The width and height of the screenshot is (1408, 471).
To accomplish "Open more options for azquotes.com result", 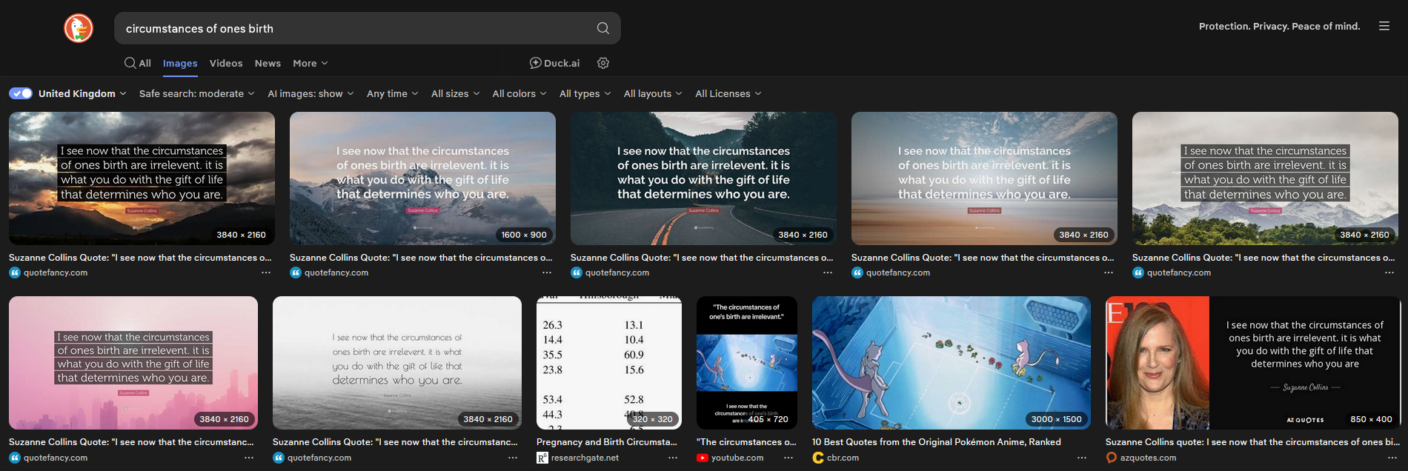I will point(1392,458).
